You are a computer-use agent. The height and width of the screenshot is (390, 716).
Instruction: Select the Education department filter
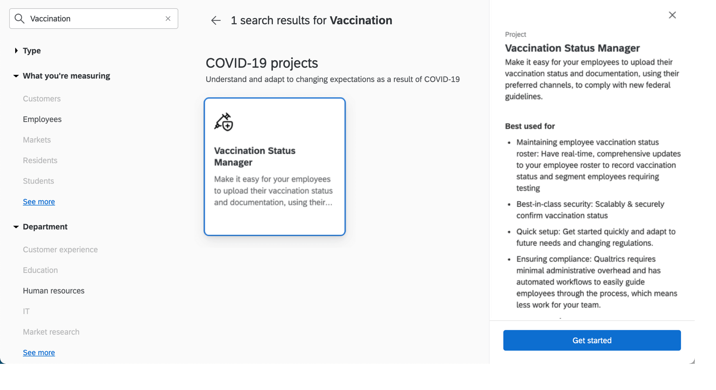pyautogui.click(x=40, y=270)
